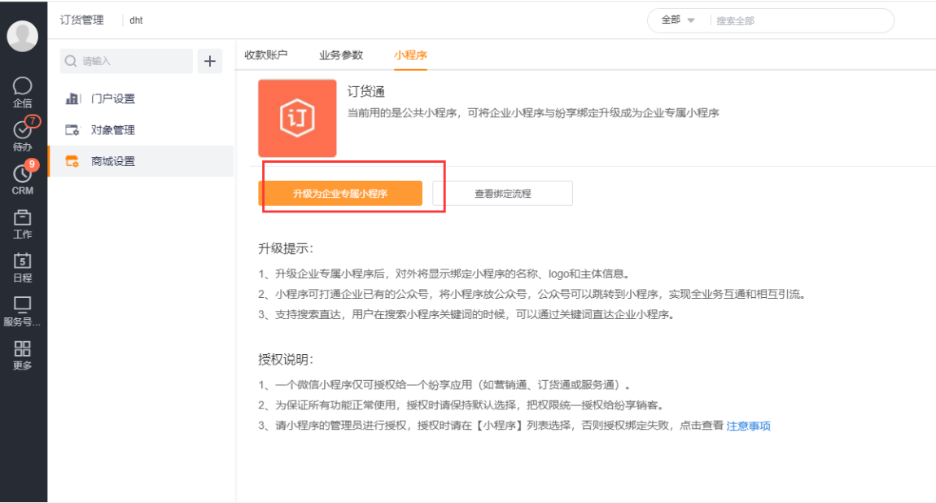Switch to 业务参数 tab
Screen dimensions: 936x503
[341, 55]
